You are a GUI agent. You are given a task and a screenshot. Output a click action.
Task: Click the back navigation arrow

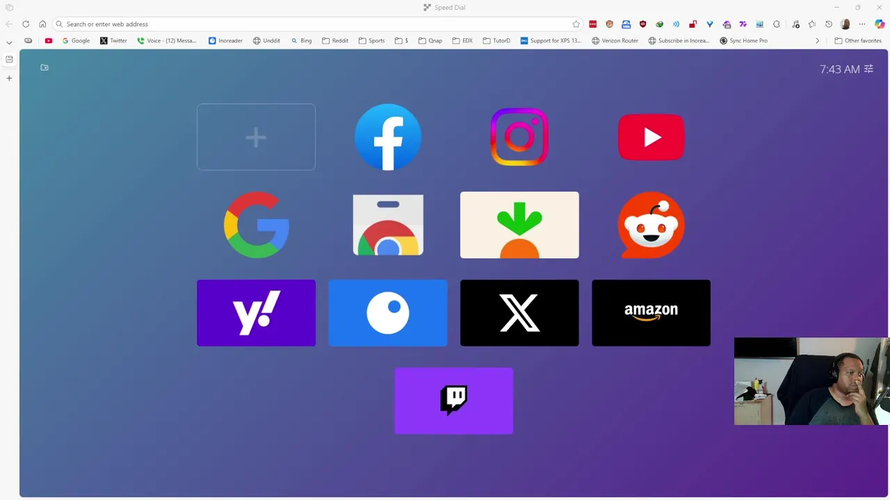pos(9,24)
